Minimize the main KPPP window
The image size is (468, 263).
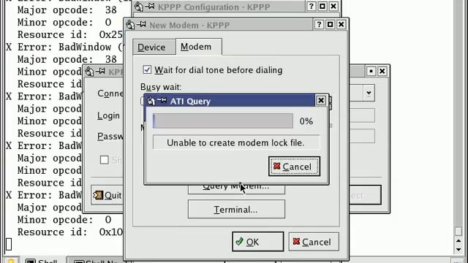371,72
